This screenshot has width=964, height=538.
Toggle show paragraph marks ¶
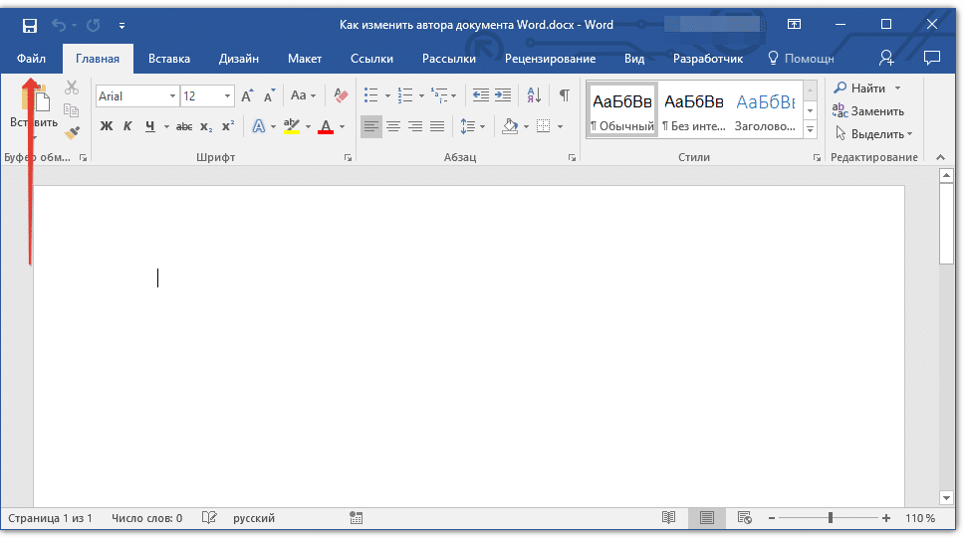pos(565,95)
